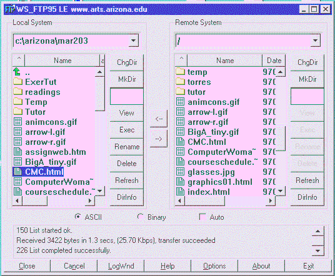This screenshot has width=335, height=276.
Task: Click the remote CMC.html document icon
Action: (181, 142)
